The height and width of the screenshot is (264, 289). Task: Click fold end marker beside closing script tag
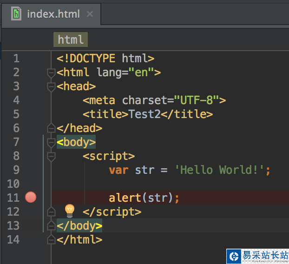click(x=51, y=212)
